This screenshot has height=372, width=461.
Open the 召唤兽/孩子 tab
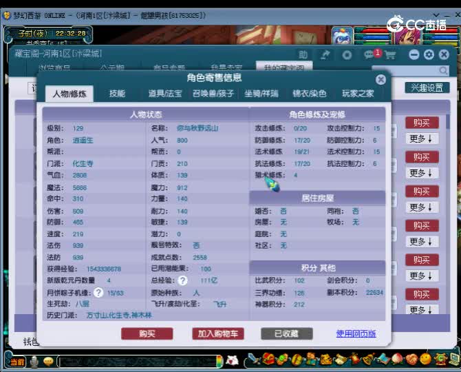(213, 94)
